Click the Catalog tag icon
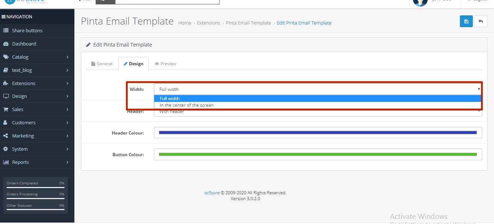Viewport: 494px width, 224px height. click(x=5, y=57)
